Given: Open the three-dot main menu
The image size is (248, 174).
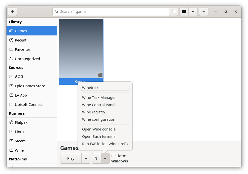Looking at the screenshot, I should click(203, 12).
